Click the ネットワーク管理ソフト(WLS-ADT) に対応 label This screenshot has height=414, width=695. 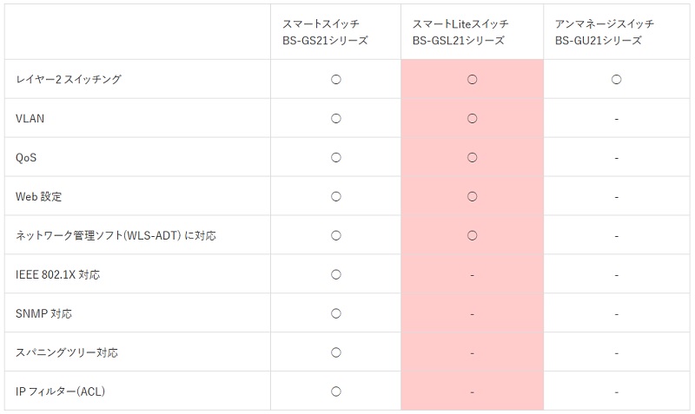[x=116, y=235]
